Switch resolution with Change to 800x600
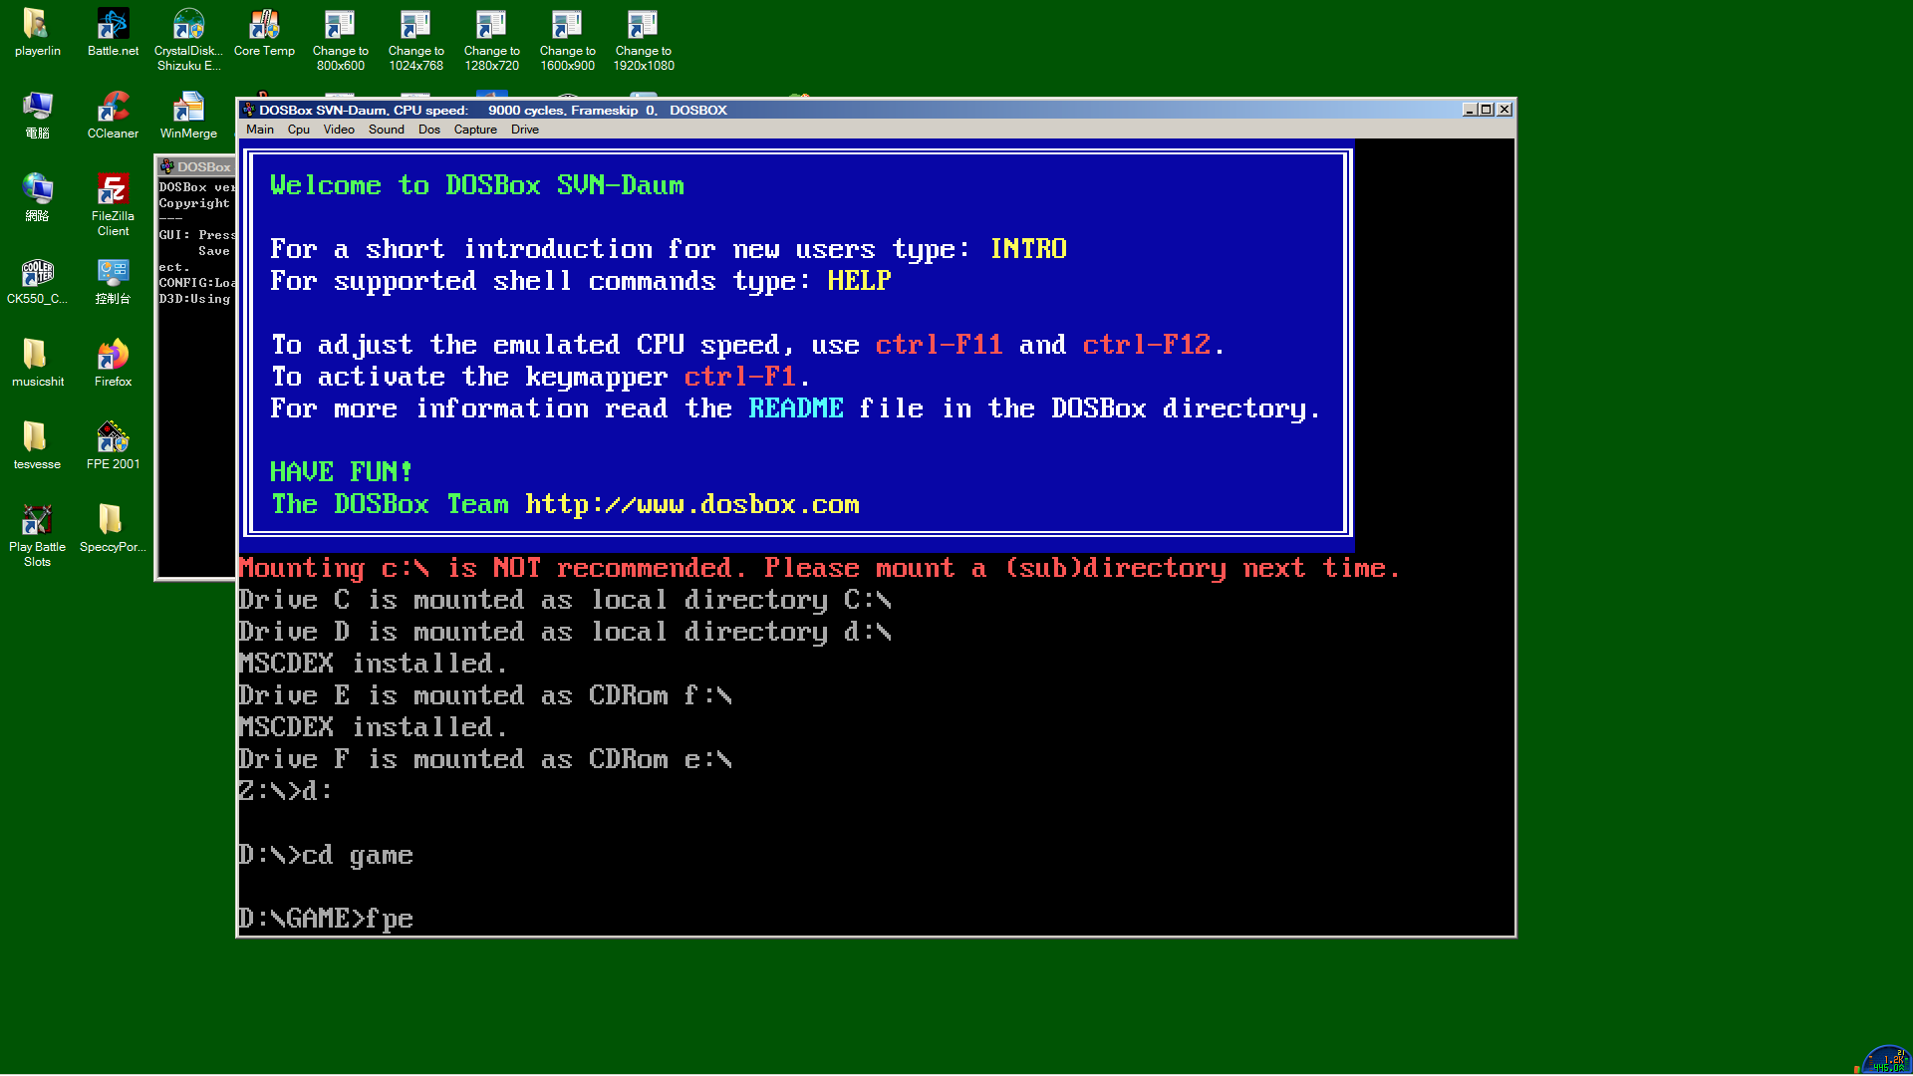This screenshot has width=1913, height=1076. (340, 25)
